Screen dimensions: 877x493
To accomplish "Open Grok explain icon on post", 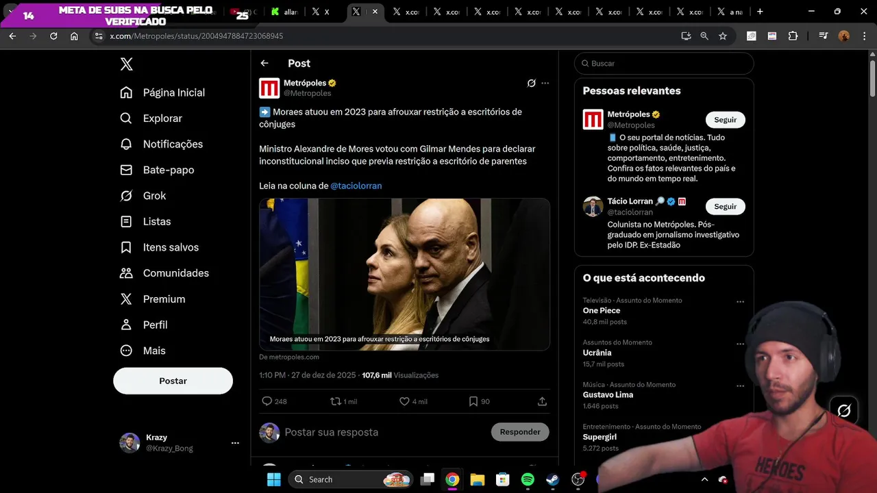I will [531, 83].
